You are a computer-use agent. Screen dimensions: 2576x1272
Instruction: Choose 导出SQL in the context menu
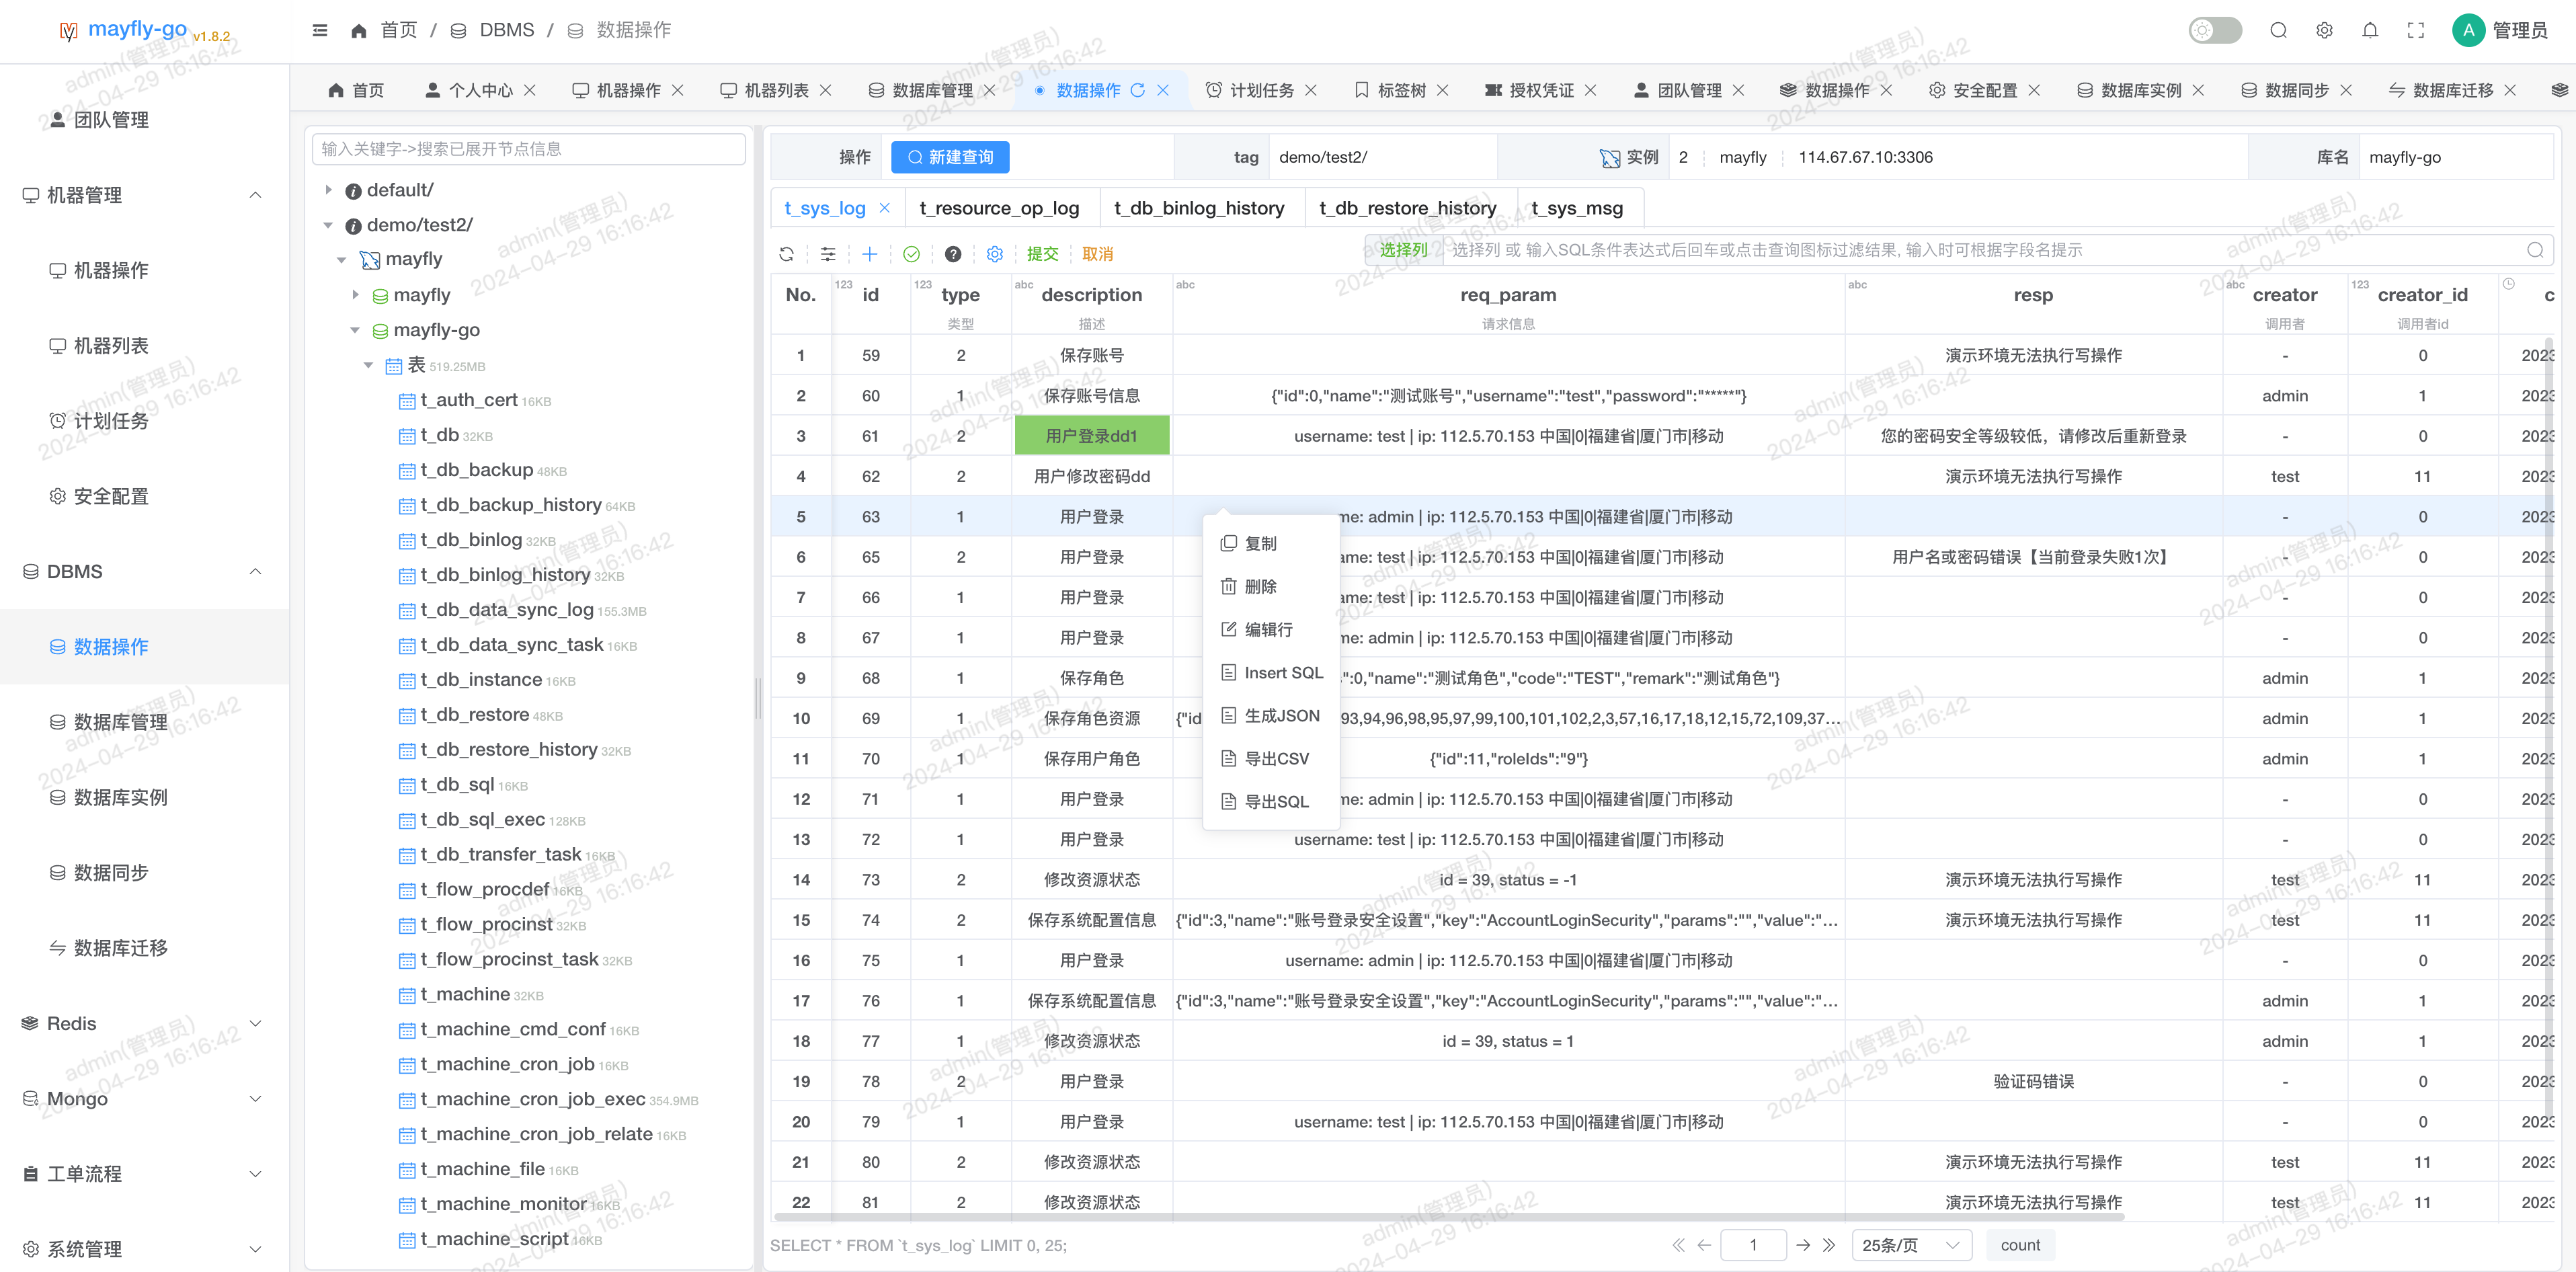(1271, 801)
